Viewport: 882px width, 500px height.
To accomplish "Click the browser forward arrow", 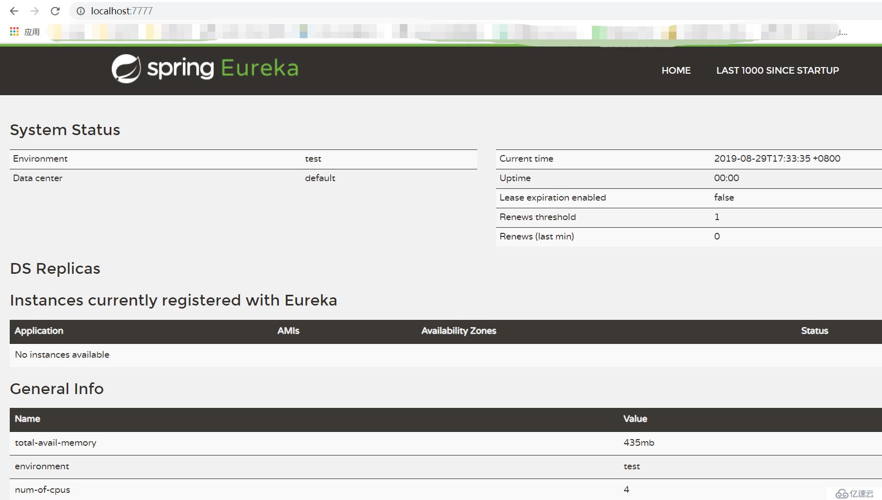I will coord(34,11).
